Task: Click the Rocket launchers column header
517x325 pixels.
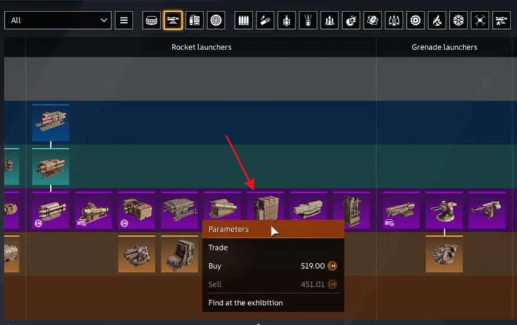Action: click(x=201, y=47)
